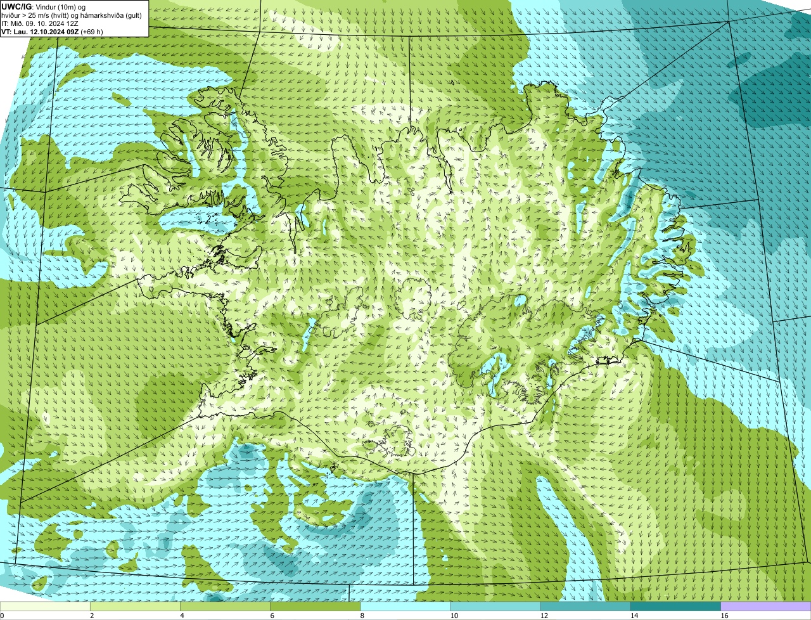Click the "IT: Mið. 09. 10. 2024 12Z" line
Screen dimensions: 811x620
pos(40,23)
